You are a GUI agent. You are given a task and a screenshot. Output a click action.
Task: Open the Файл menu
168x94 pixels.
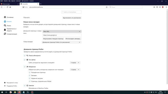[2, 1]
